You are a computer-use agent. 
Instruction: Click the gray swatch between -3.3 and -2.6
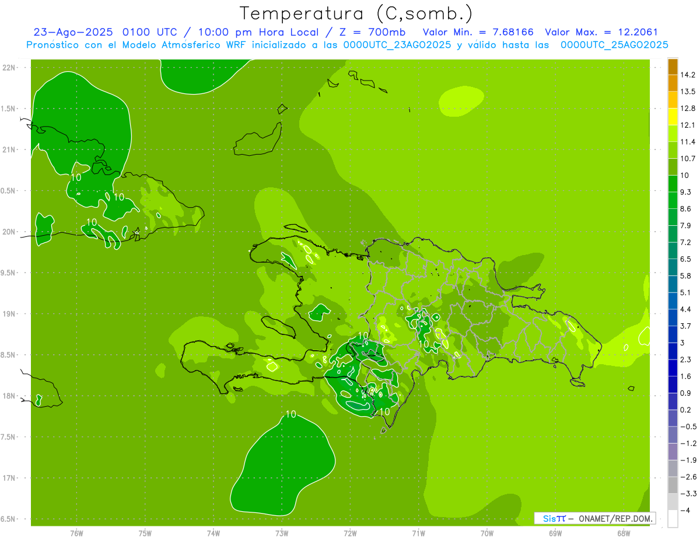tap(673, 485)
